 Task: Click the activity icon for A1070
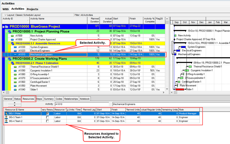click(15, 78)
